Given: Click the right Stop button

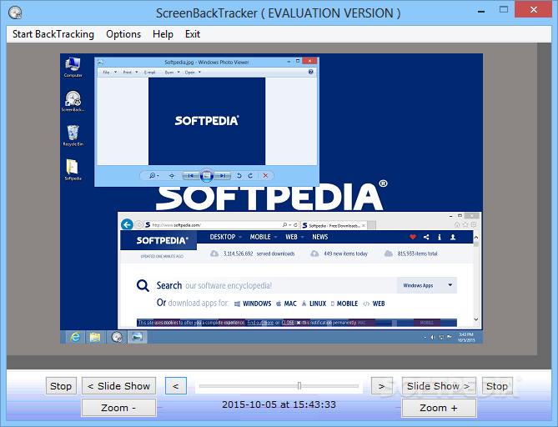Looking at the screenshot, I should pyautogui.click(x=497, y=386).
